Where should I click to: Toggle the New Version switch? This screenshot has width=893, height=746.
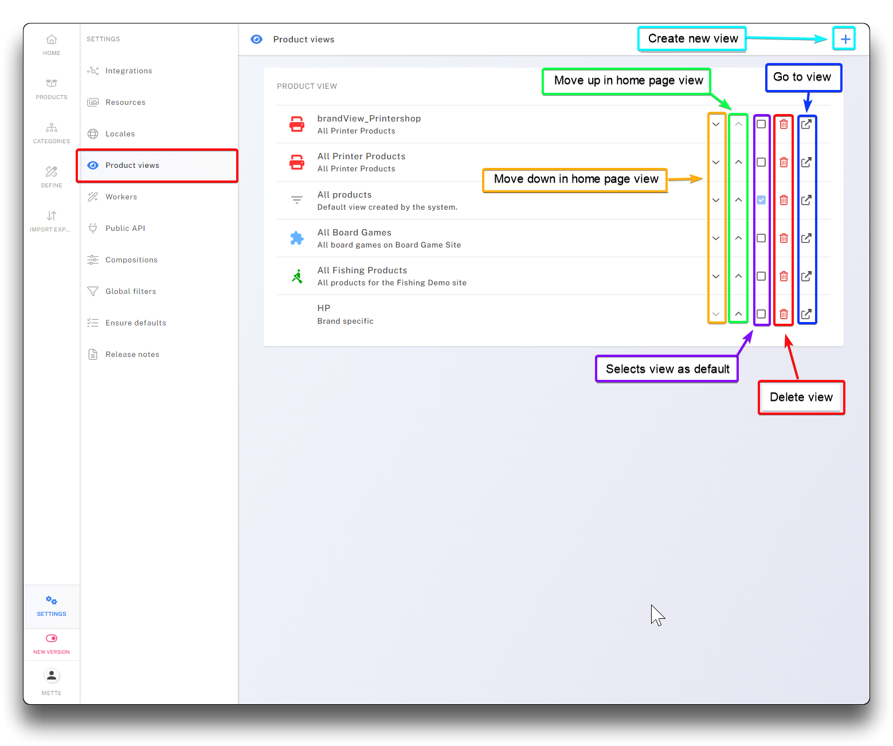click(52, 638)
